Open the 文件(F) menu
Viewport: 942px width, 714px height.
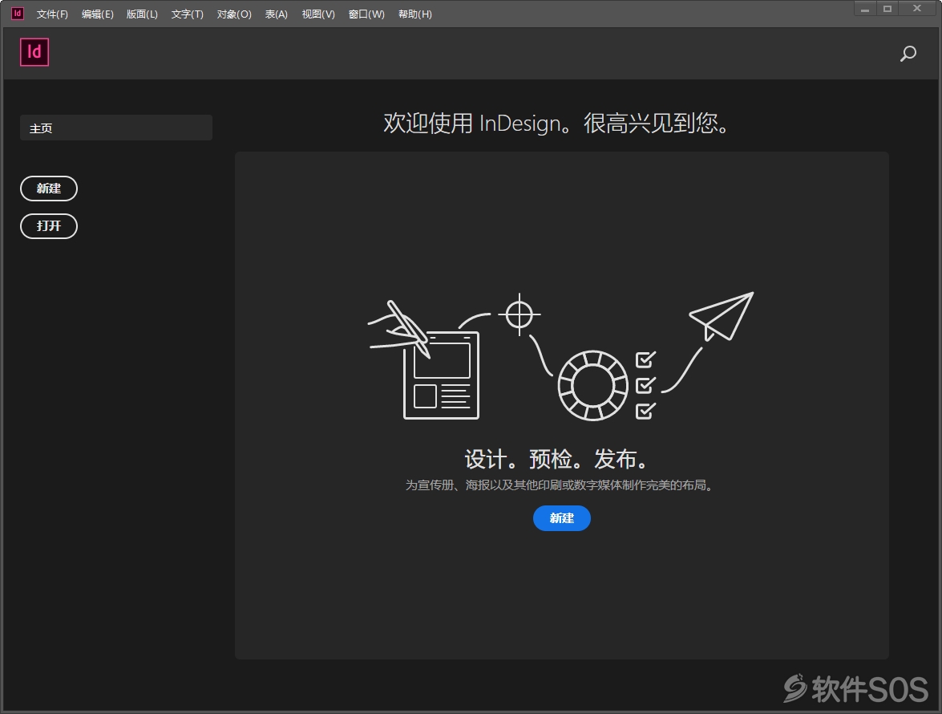coord(51,14)
